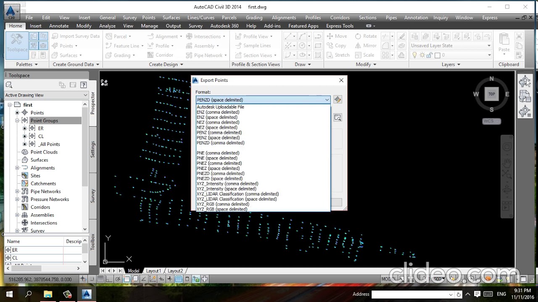
Task: Click File Explorer icon on taskbar
Action: pyautogui.click(x=47, y=294)
